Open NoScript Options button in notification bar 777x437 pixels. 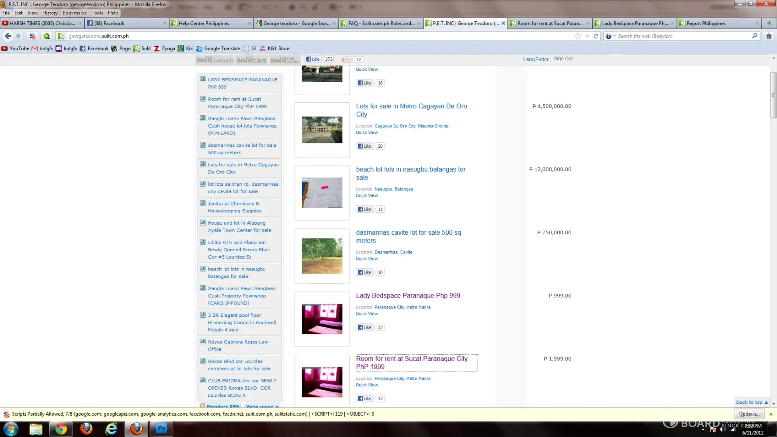click(x=749, y=414)
